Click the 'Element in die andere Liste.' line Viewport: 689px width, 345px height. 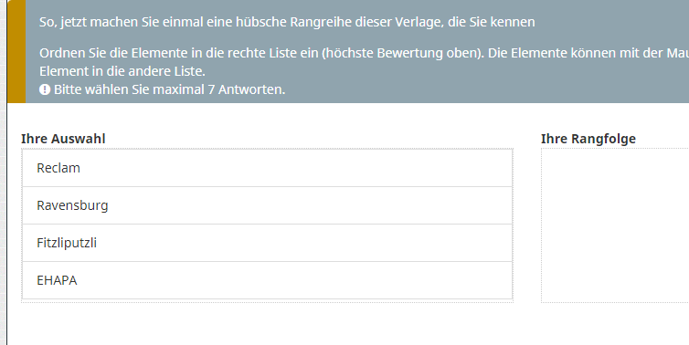click(122, 71)
